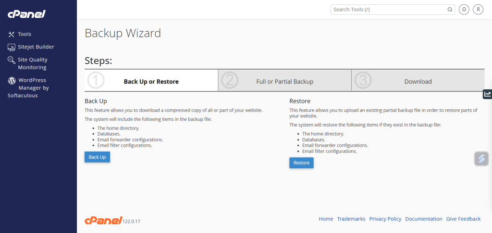Select the Full or Partial Backup step
This screenshot has width=492, height=233.
tap(284, 82)
